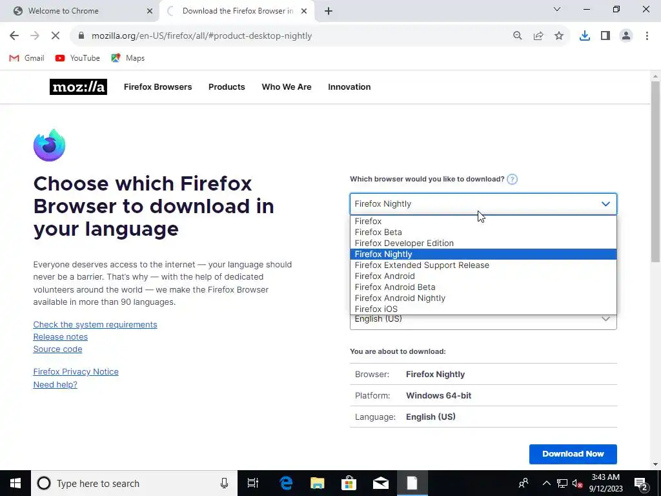This screenshot has height=496, width=661.
Task: Open the Maps bookmark
Action: 128,58
